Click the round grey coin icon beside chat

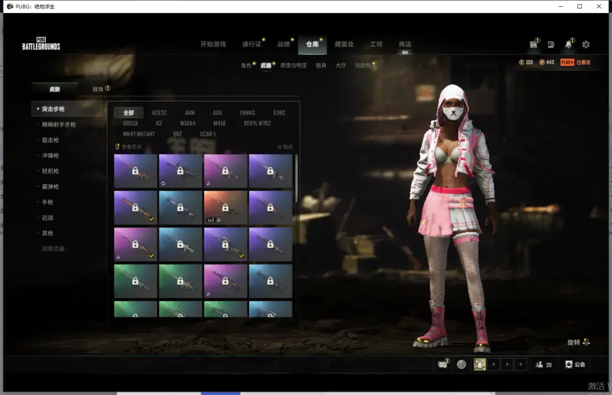[461, 364]
